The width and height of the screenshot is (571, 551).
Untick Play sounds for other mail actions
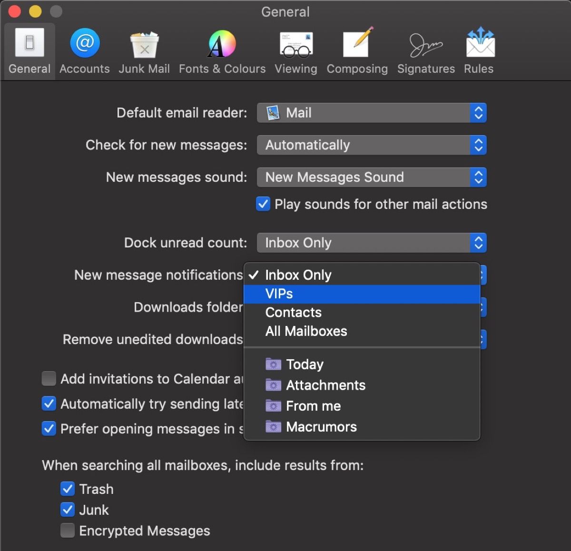[263, 204]
